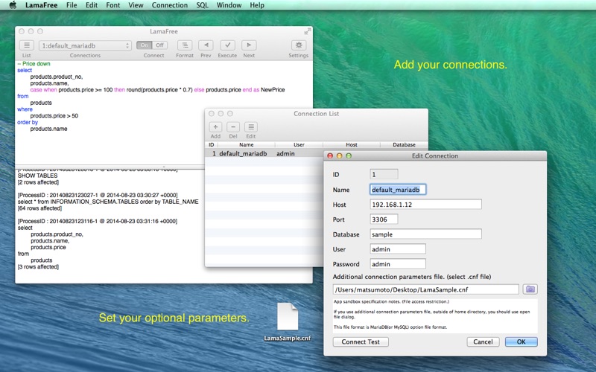
Task: Minimize Edit Connection with the yellow button
Action: click(x=340, y=155)
